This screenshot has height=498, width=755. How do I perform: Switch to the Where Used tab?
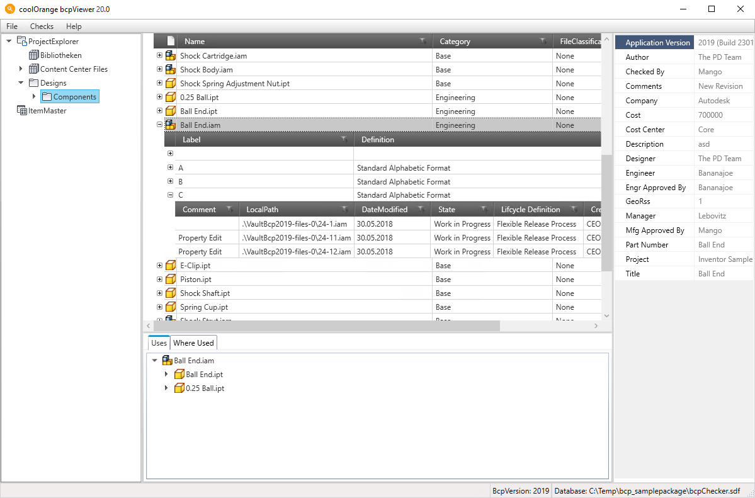click(x=193, y=343)
